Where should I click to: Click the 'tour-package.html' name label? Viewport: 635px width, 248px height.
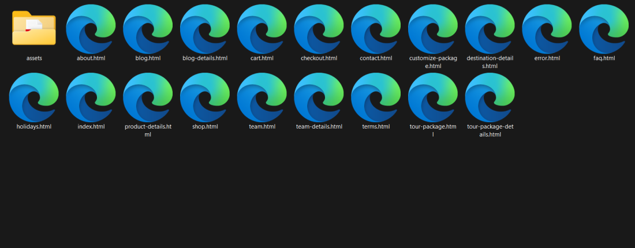click(x=433, y=130)
